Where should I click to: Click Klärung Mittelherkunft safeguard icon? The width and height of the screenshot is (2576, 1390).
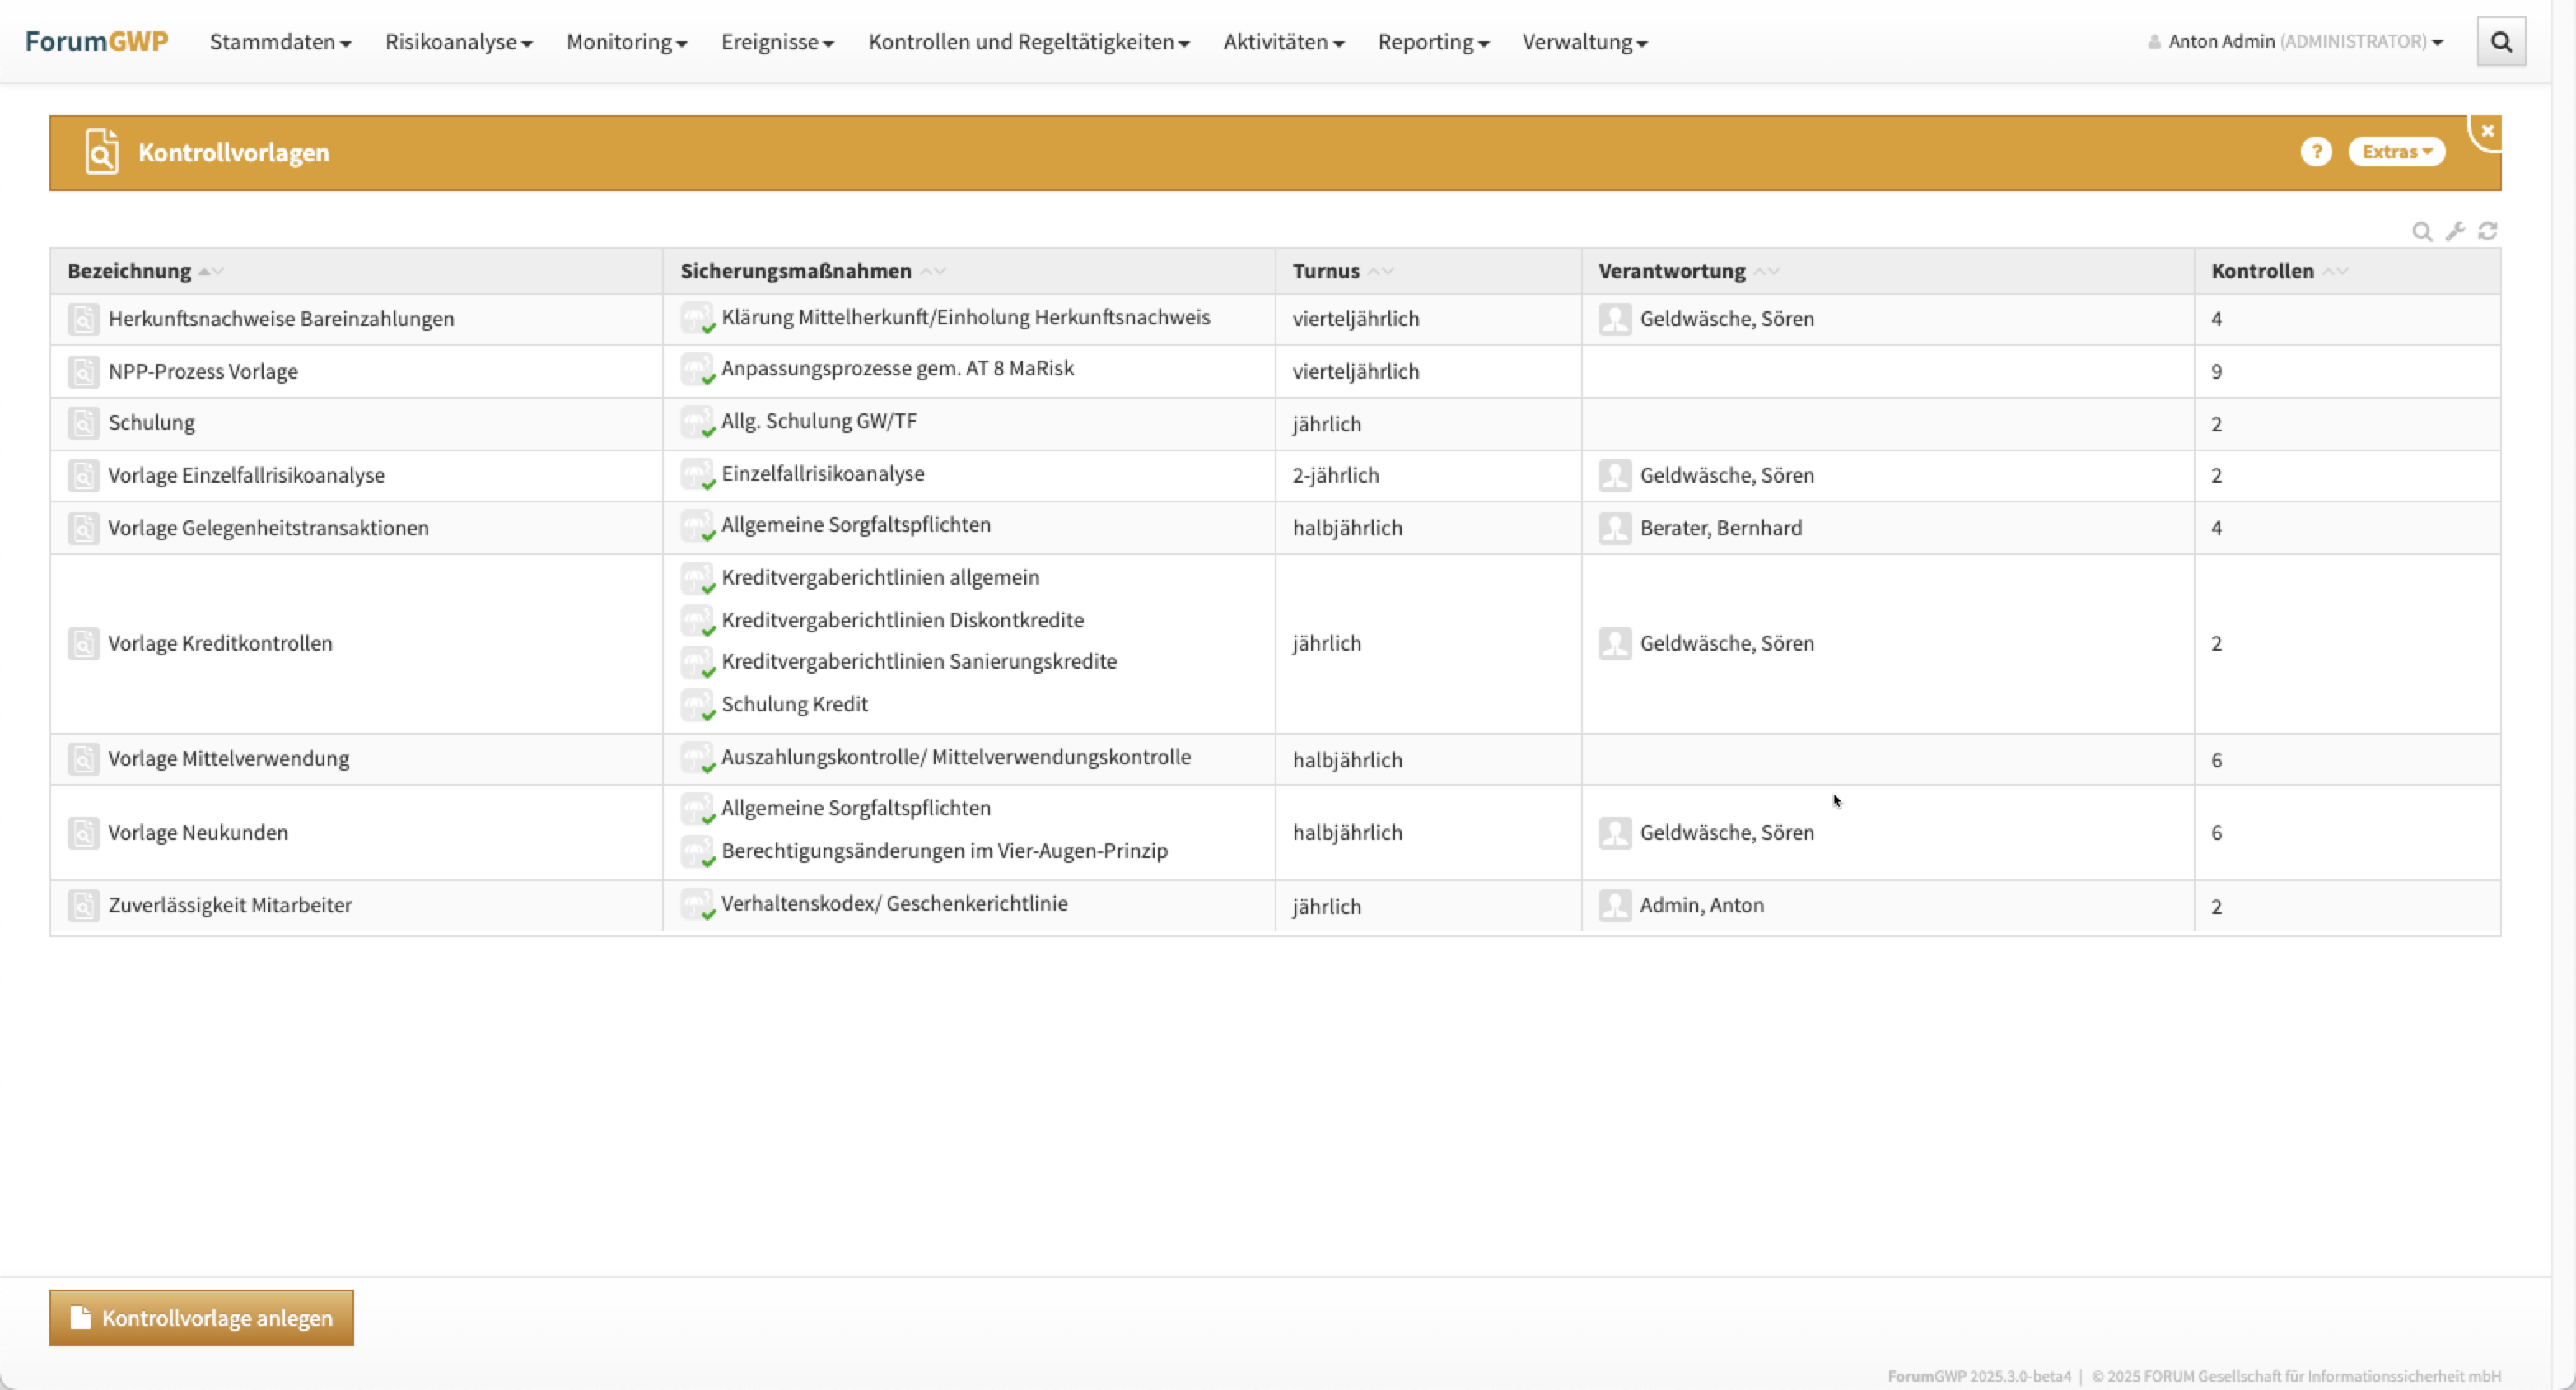[698, 319]
